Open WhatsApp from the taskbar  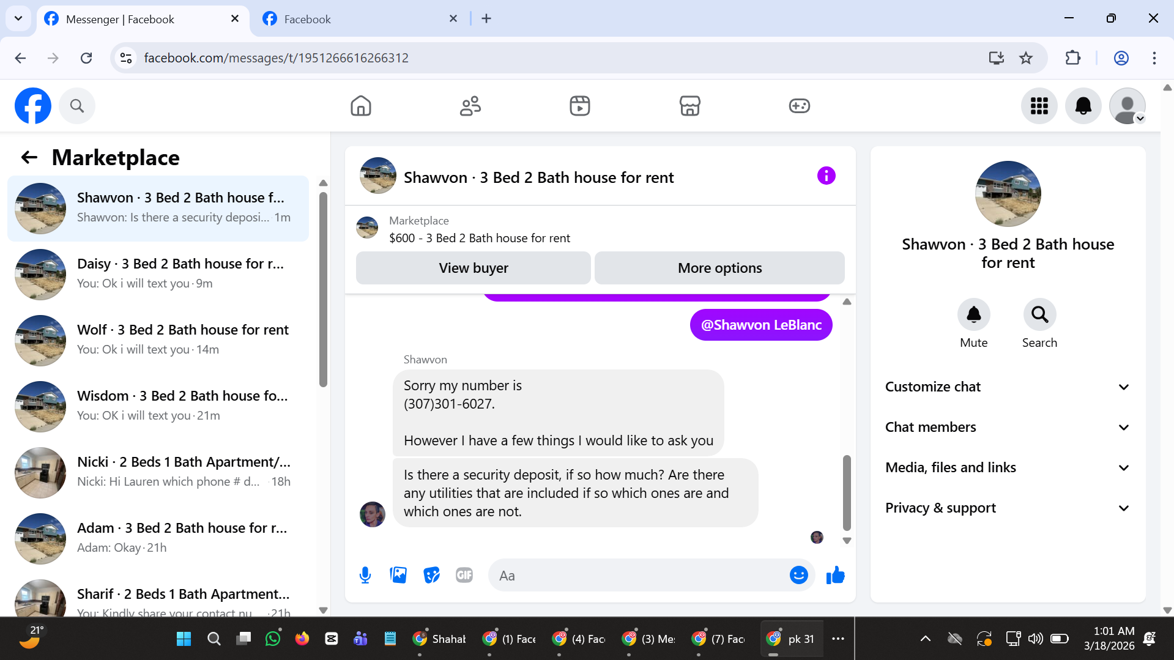(272, 639)
